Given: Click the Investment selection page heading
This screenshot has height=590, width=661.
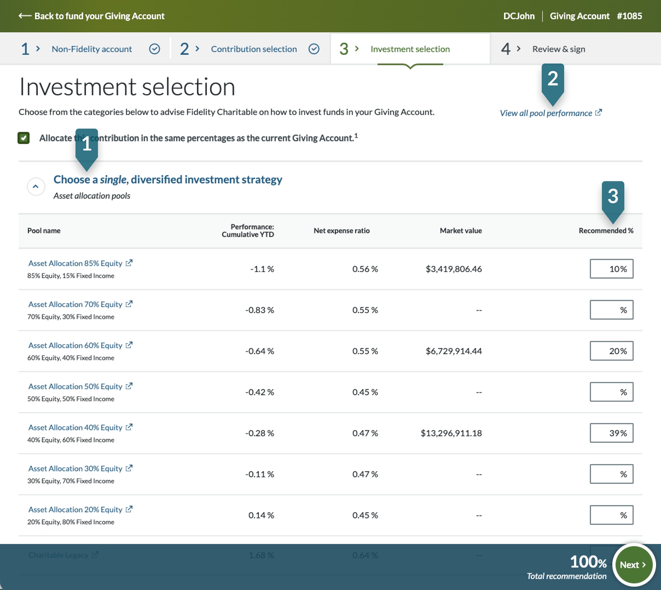Looking at the screenshot, I should (x=127, y=87).
